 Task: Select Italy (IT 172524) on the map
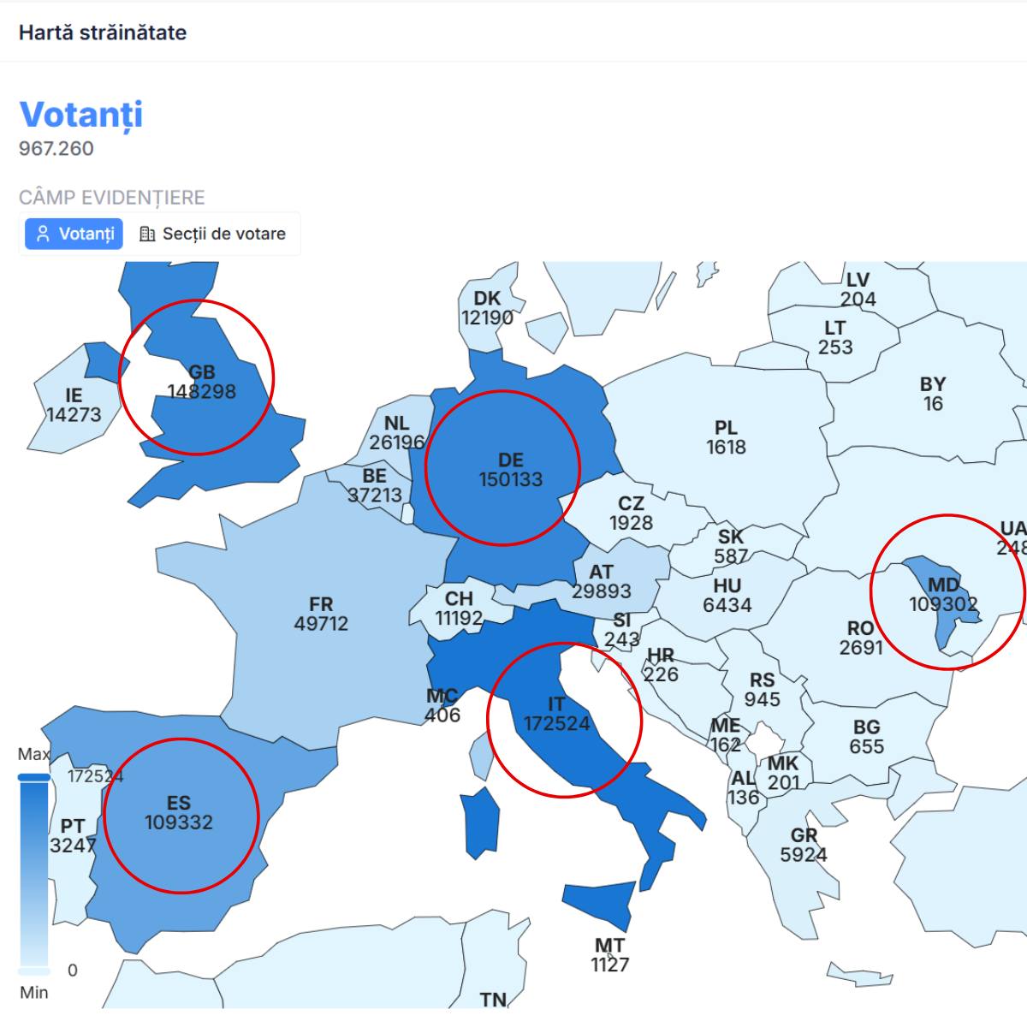tap(557, 715)
